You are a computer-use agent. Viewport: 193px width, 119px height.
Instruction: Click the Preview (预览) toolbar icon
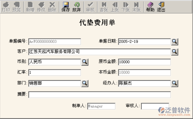coord(16,7)
